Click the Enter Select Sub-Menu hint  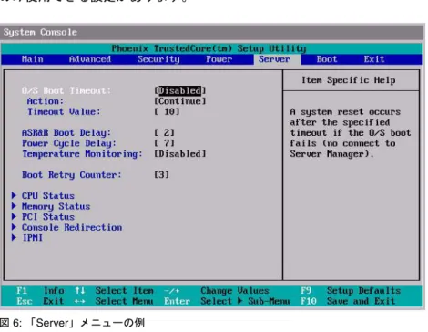(x=227, y=301)
